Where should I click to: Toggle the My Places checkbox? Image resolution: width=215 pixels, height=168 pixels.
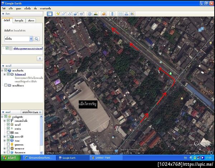click(x=6, y=70)
